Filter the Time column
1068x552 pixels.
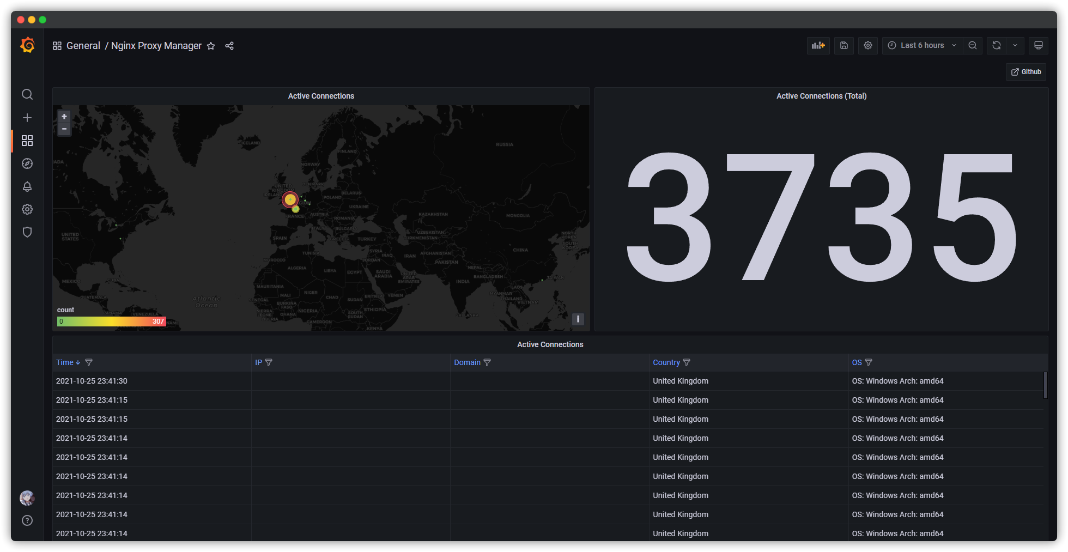(x=89, y=362)
